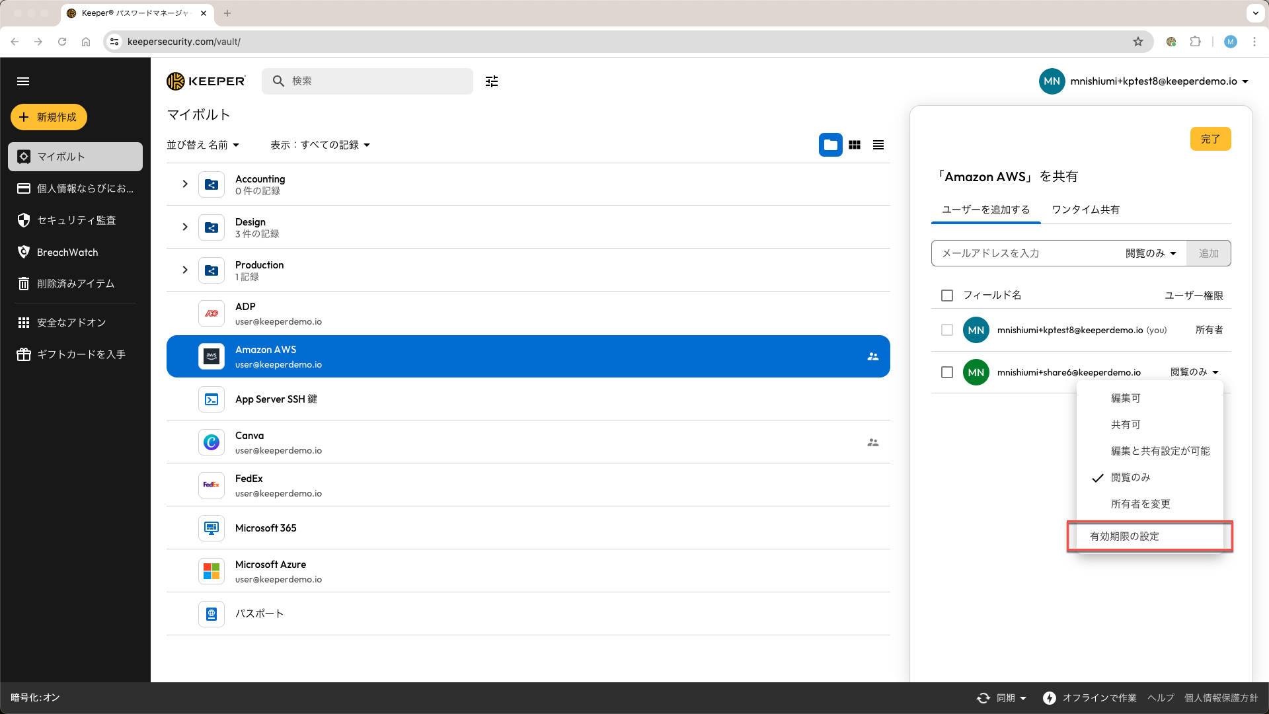Switch to the ワンタイム共有 tab
This screenshot has height=714, width=1269.
(1085, 210)
